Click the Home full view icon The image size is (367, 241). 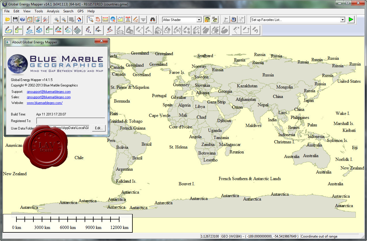79,20
